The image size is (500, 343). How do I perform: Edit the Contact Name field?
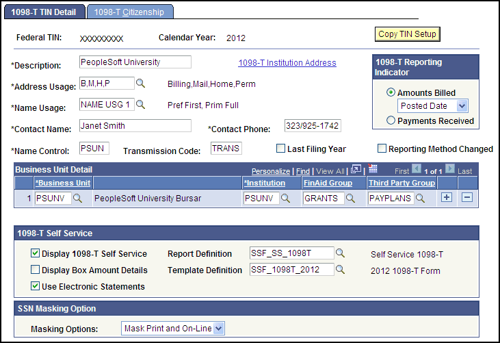click(135, 126)
